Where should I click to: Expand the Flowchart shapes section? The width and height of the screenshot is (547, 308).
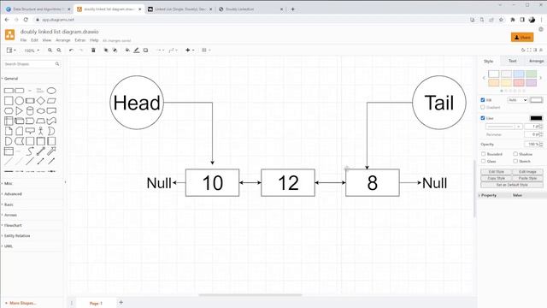[12, 225]
